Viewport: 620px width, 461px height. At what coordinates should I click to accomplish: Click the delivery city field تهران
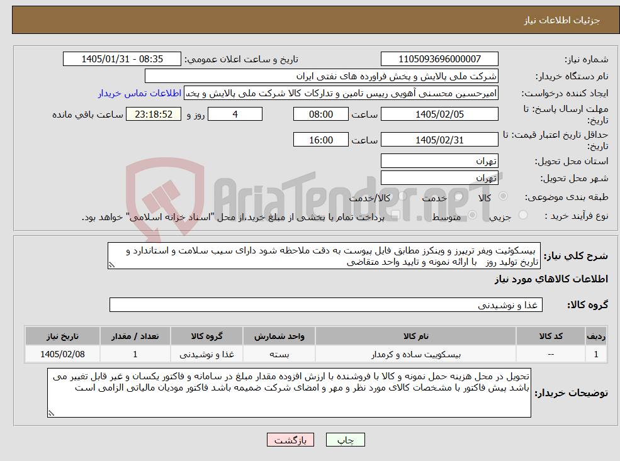click(439, 178)
